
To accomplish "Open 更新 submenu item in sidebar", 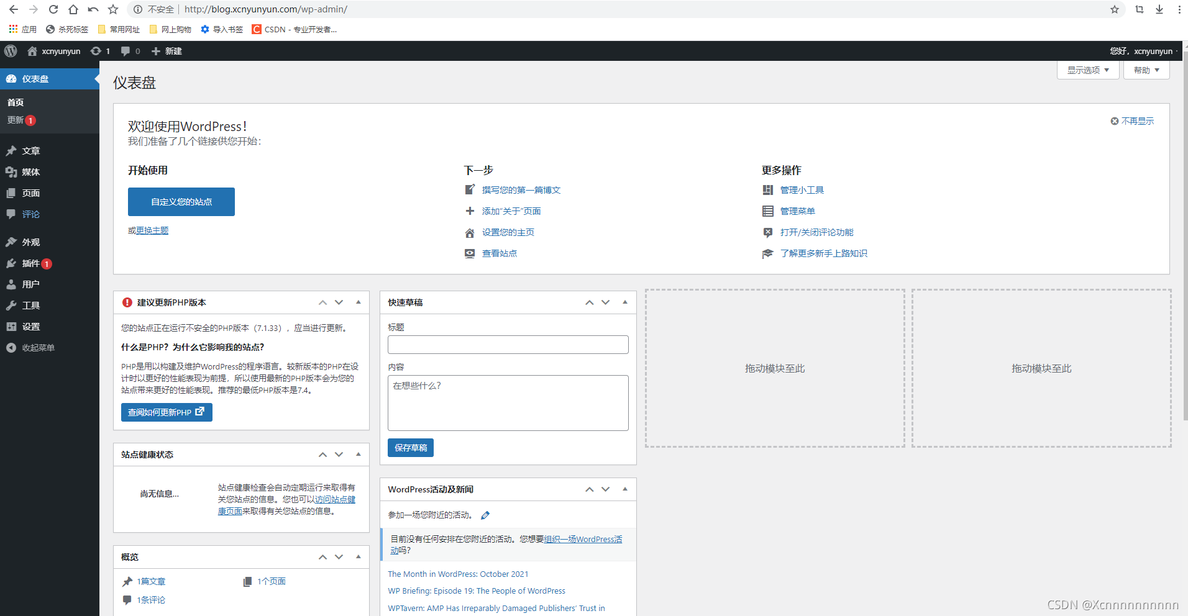I will tap(21, 120).
